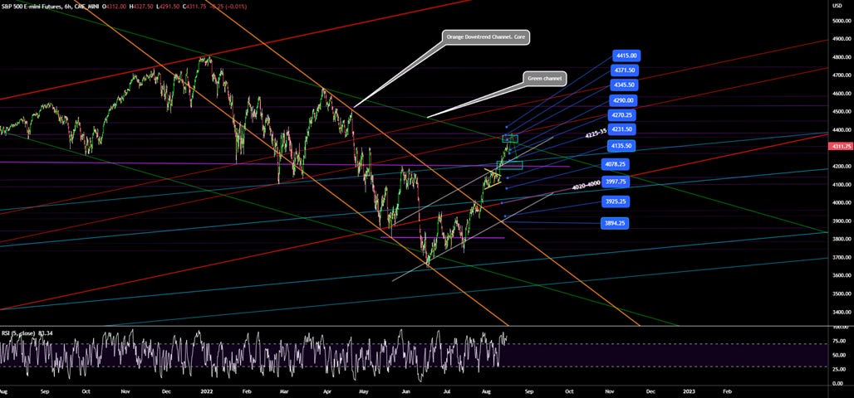Viewport: 854px width, 398px height.
Task: Select the 4135.50 blue price label
Action: pyautogui.click(x=621, y=146)
